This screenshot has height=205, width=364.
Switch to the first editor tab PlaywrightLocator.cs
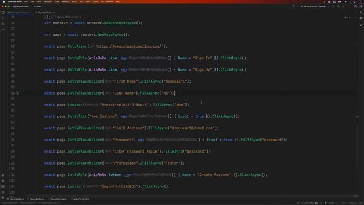(x=19, y=13)
